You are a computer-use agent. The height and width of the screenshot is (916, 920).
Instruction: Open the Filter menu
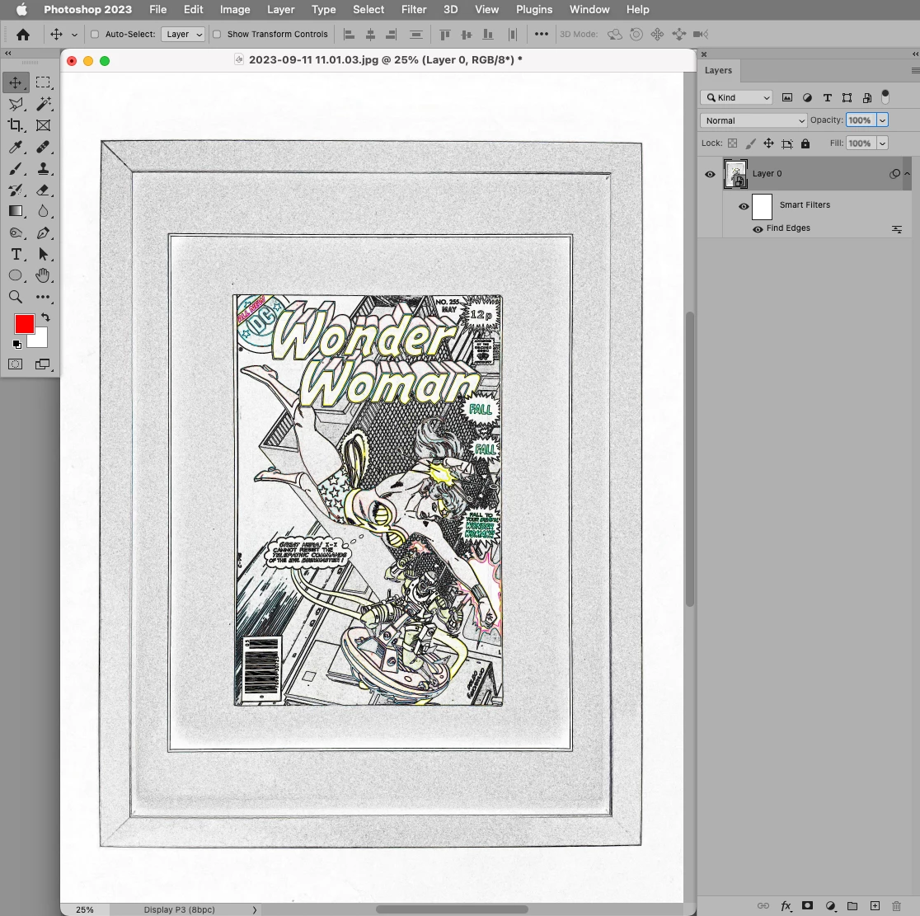pyautogui.click(x=414, y=9)
